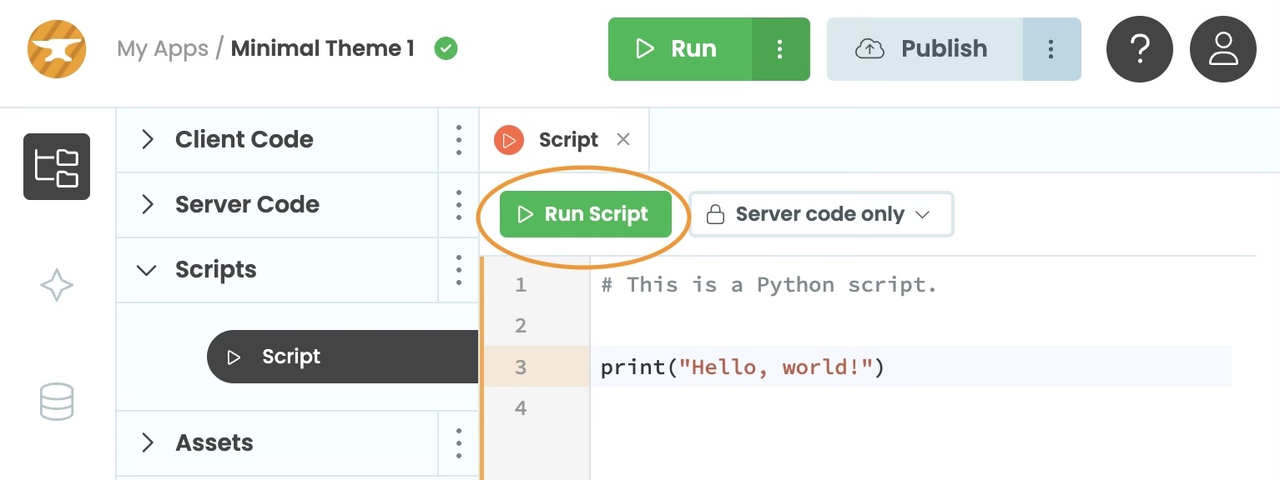Open the Client Code three-dot menu
Viewport: 1280px width, 480px height.
point(459,140)
